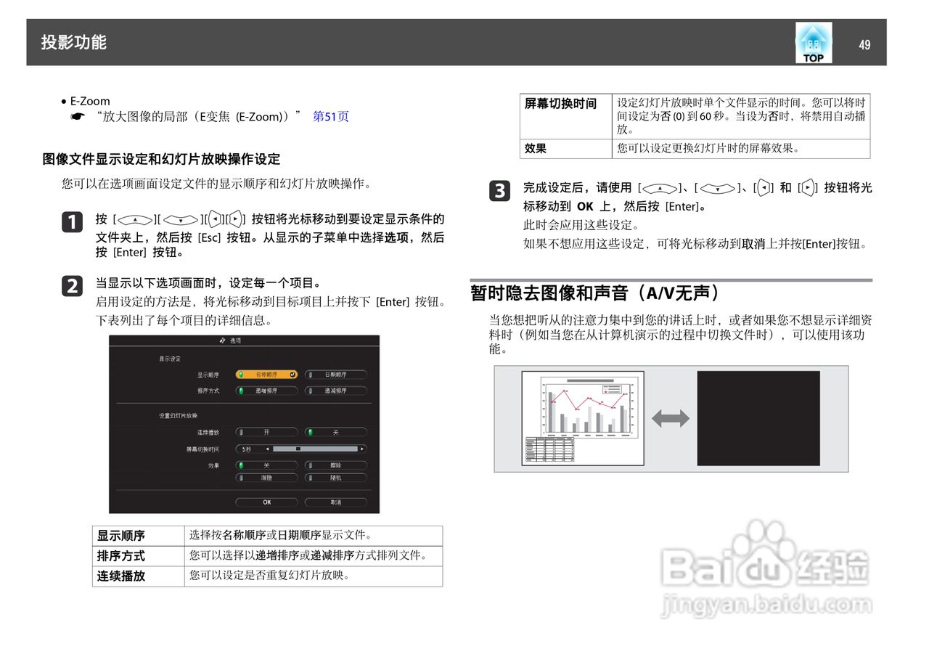Select the 日期顺序 display order option

pyautogui.click(x=336, y=375)
